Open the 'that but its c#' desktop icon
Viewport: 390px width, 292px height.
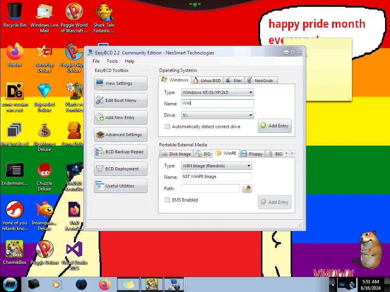point(15,134)
